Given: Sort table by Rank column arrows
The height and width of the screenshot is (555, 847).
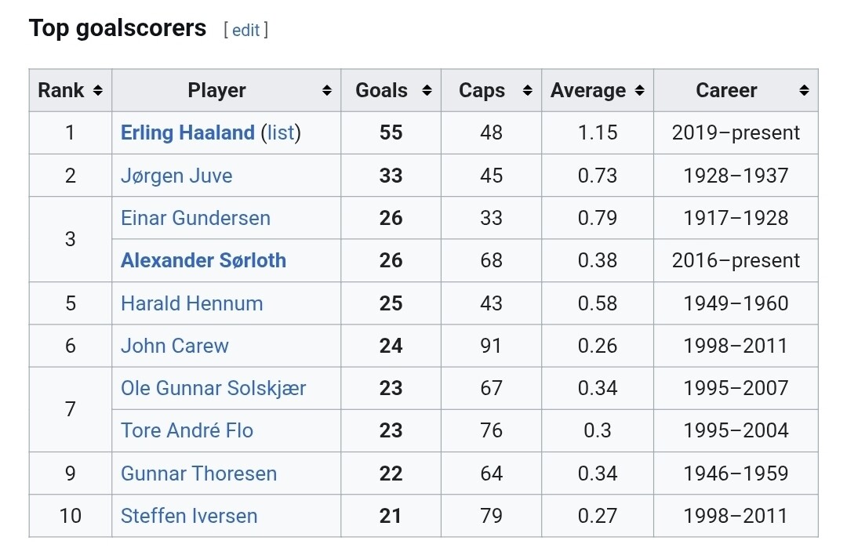Looking at the screenshot, I should pos(98,91).
